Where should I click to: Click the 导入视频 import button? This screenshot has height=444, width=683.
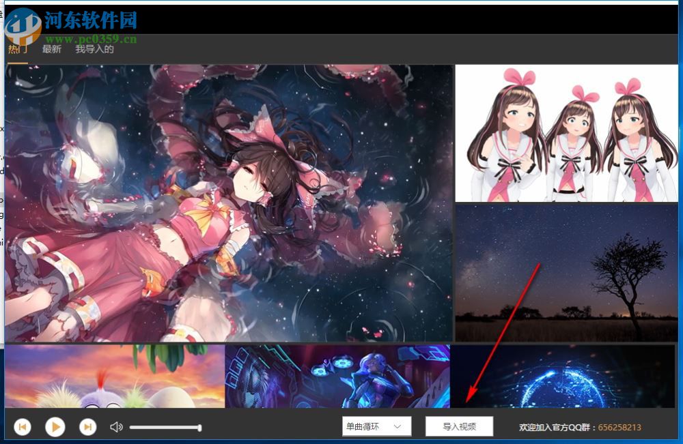[459, 426]
